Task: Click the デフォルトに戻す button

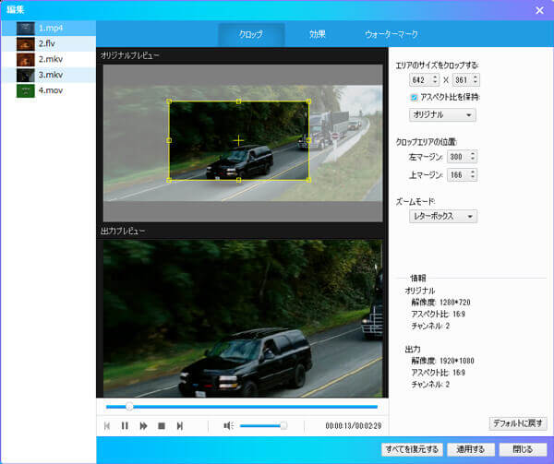Action: coord(518,422)
